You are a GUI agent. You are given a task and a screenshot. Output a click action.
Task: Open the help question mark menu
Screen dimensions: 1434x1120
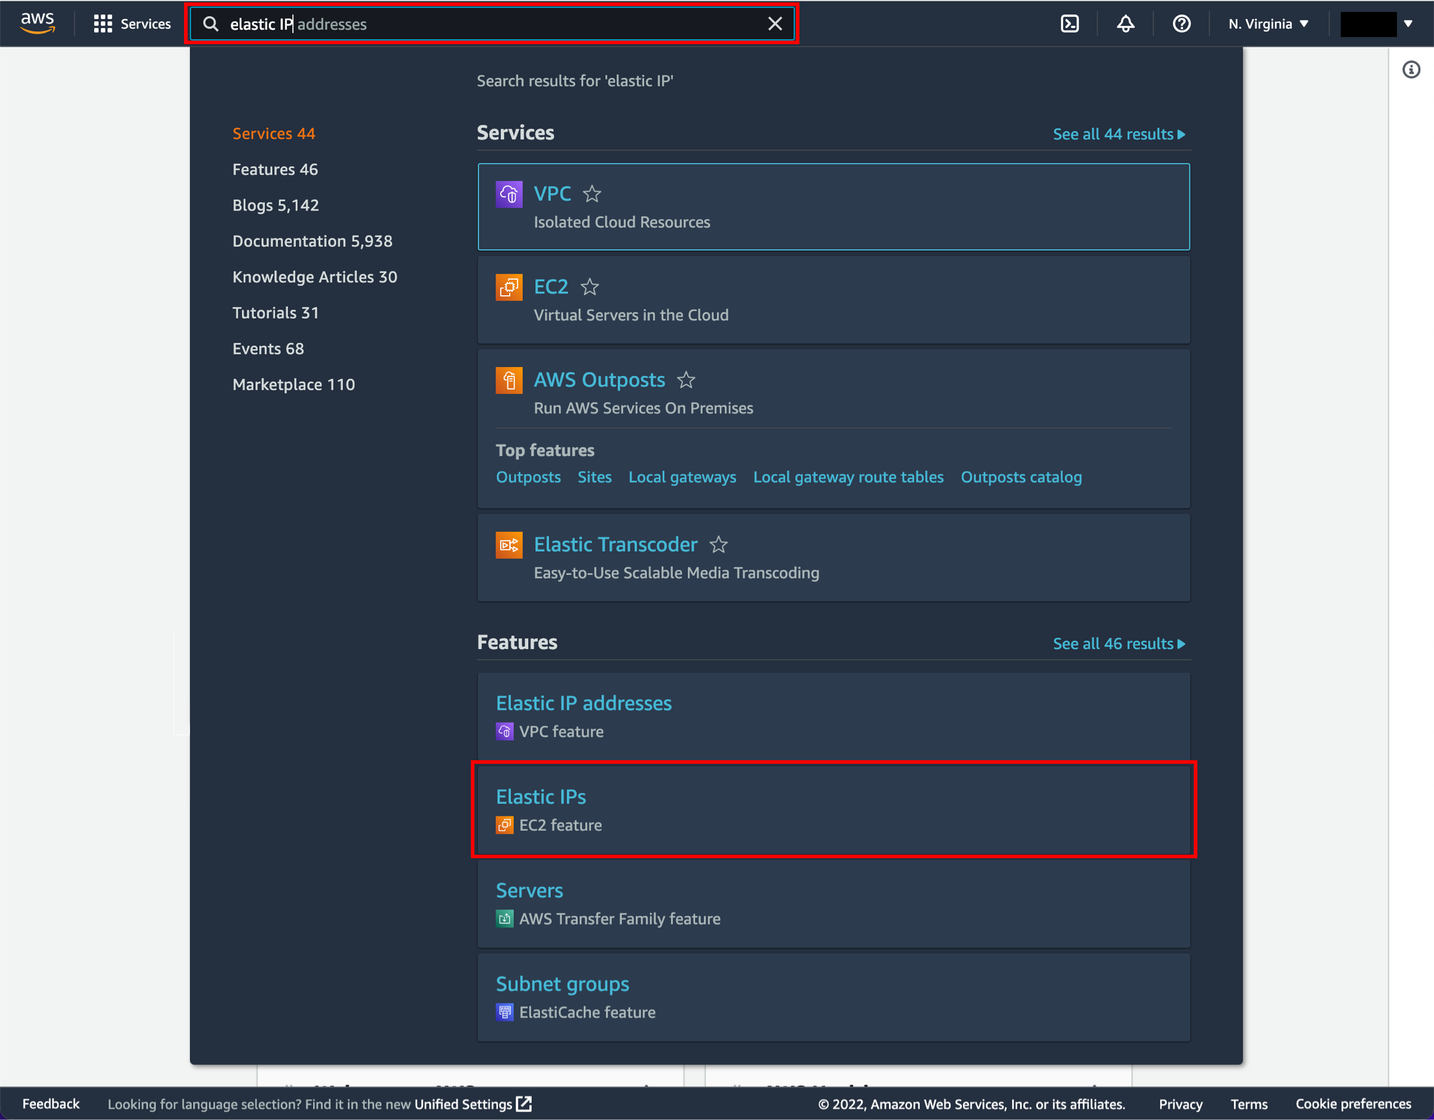pos(1181,25)
